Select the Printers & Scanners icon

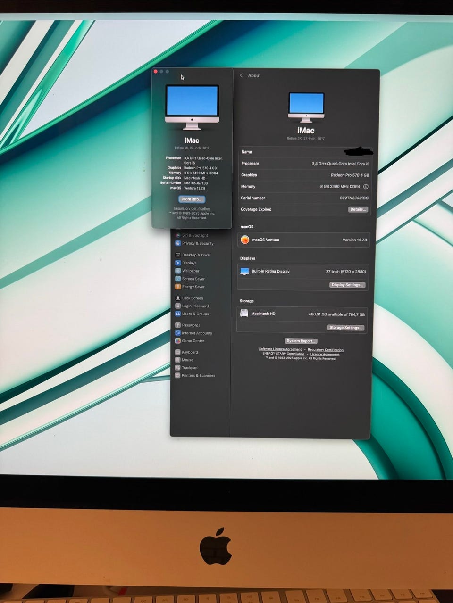coord(178,375)
